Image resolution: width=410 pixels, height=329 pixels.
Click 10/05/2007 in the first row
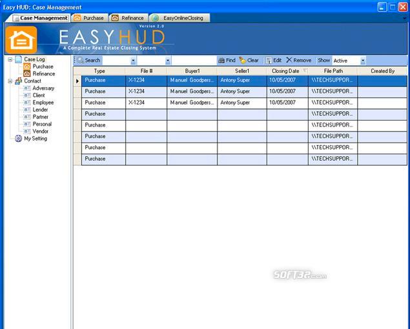pyautogui.click(x=282, y=80)
